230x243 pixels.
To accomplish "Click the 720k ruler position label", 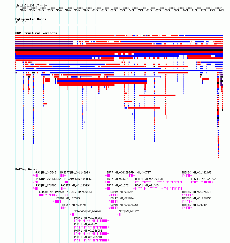I will (204, 10).
